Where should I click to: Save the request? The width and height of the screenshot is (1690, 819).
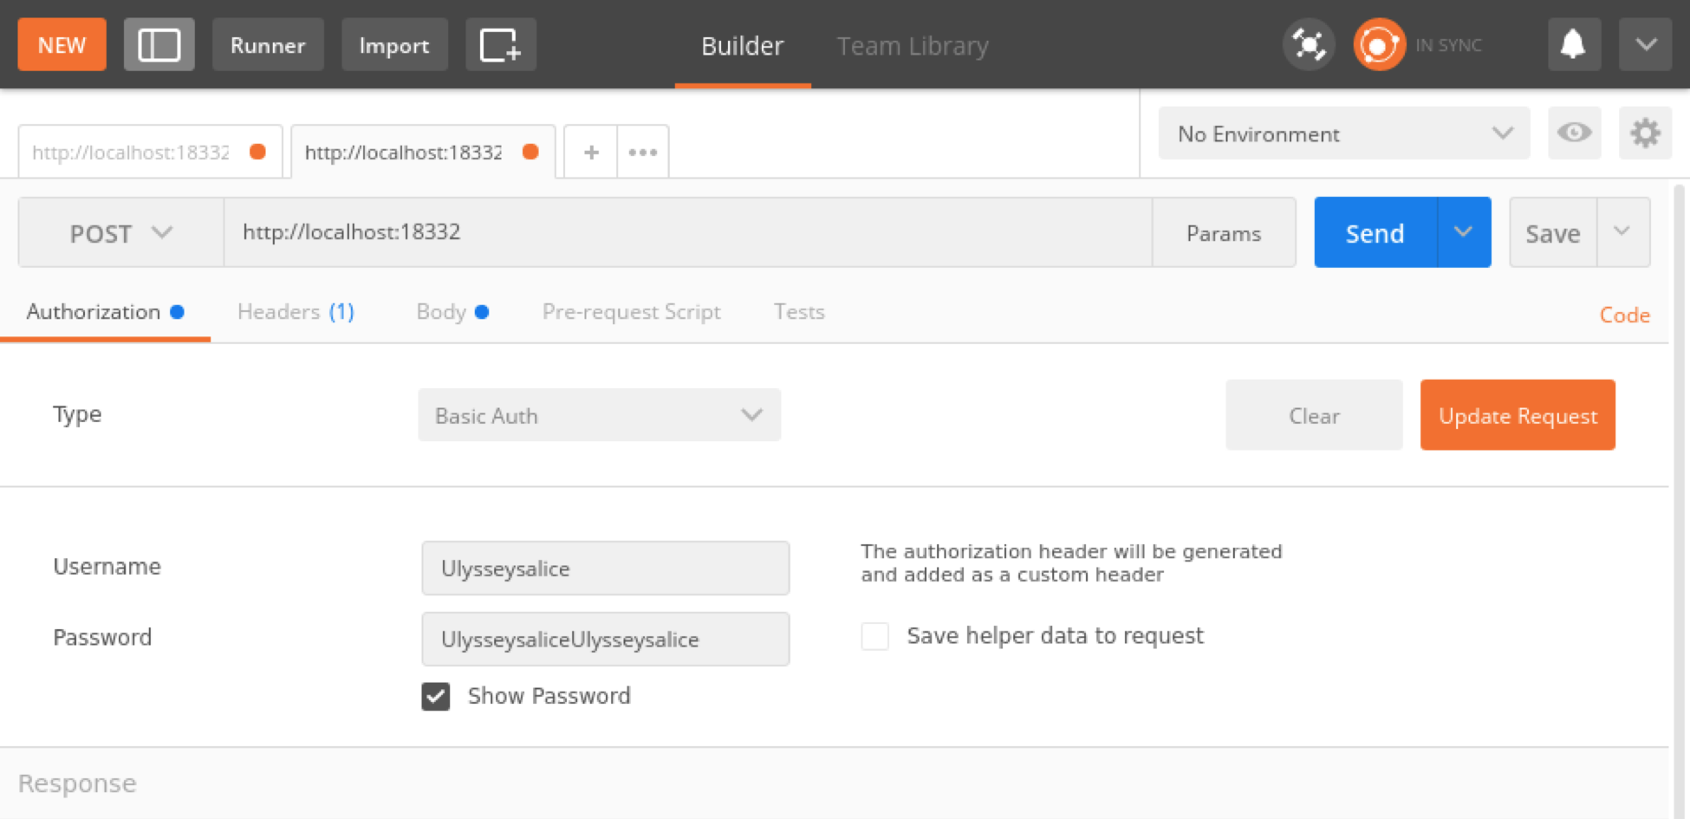(x=1553, y=232)
